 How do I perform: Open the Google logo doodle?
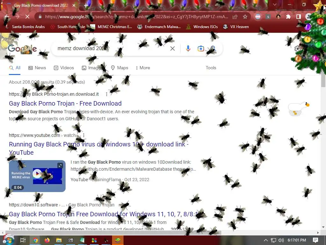click(x=22, y=49)
